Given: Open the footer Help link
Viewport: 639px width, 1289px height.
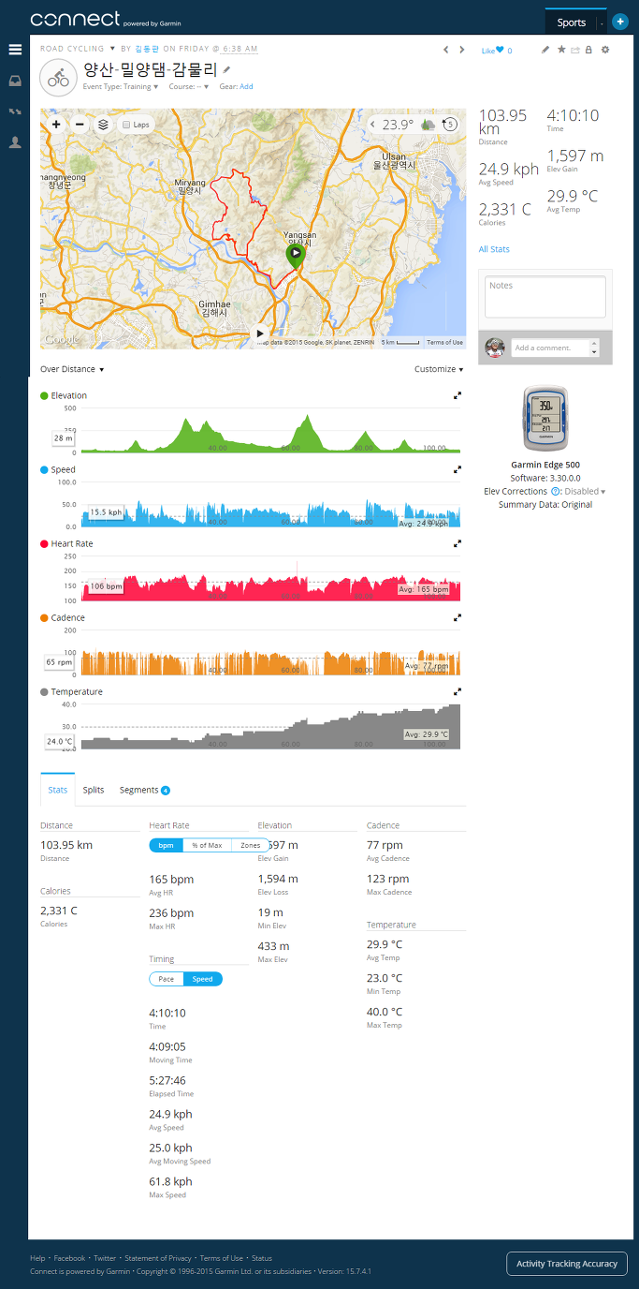Looking at the screenshot, I should tap(37, 1258).
